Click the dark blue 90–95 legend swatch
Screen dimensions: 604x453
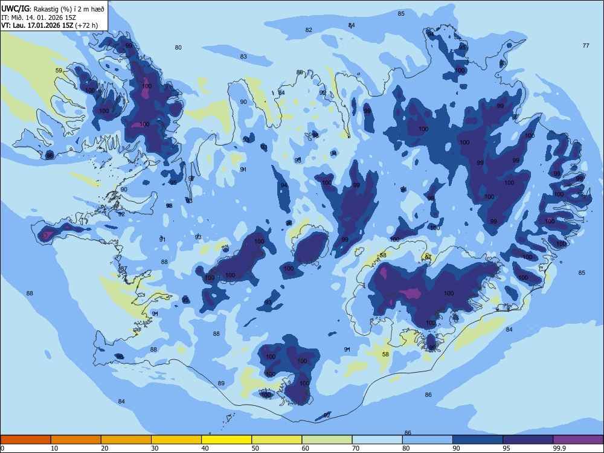point(478,440)
